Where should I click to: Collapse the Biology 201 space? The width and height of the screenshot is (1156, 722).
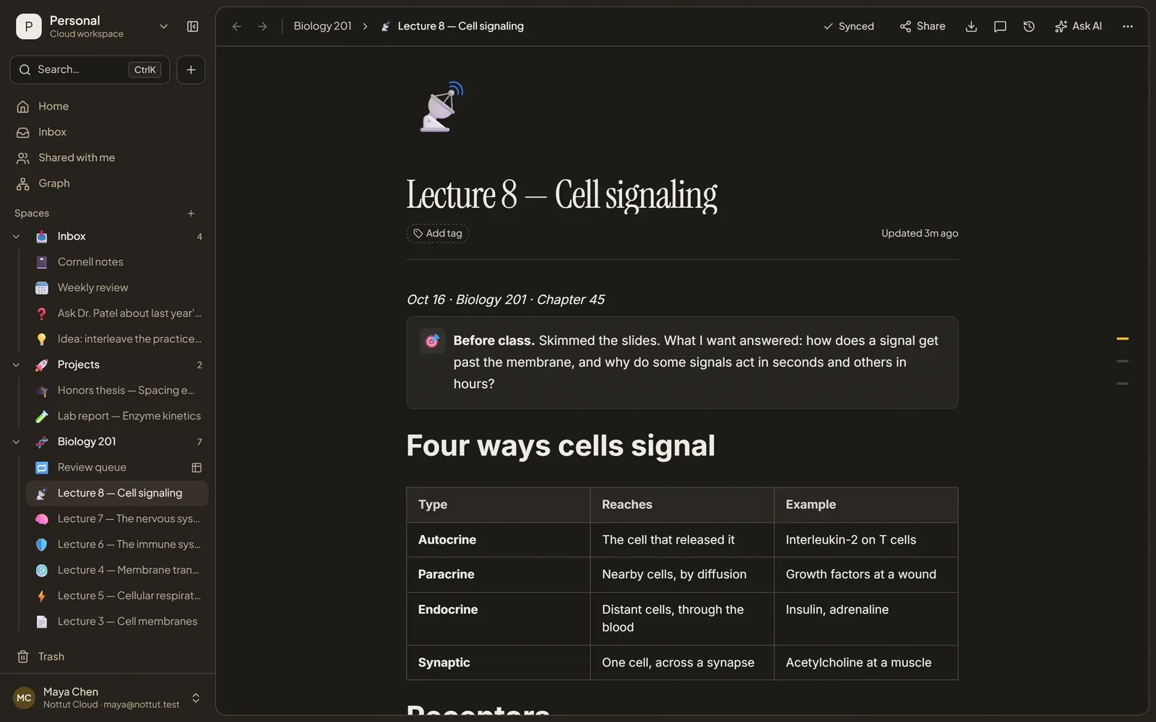pyautogui.click(x=16, y=442)
